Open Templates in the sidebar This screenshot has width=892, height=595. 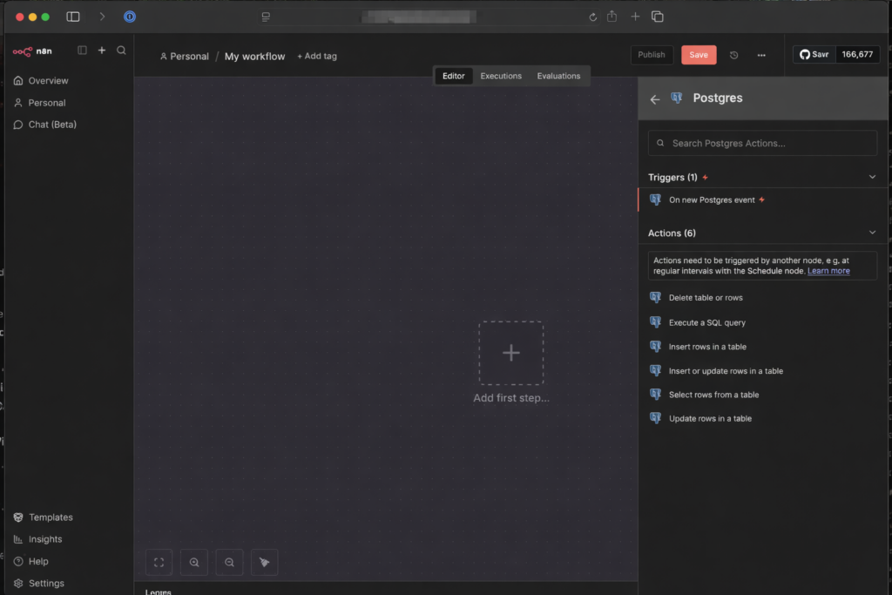coord(51,517)
